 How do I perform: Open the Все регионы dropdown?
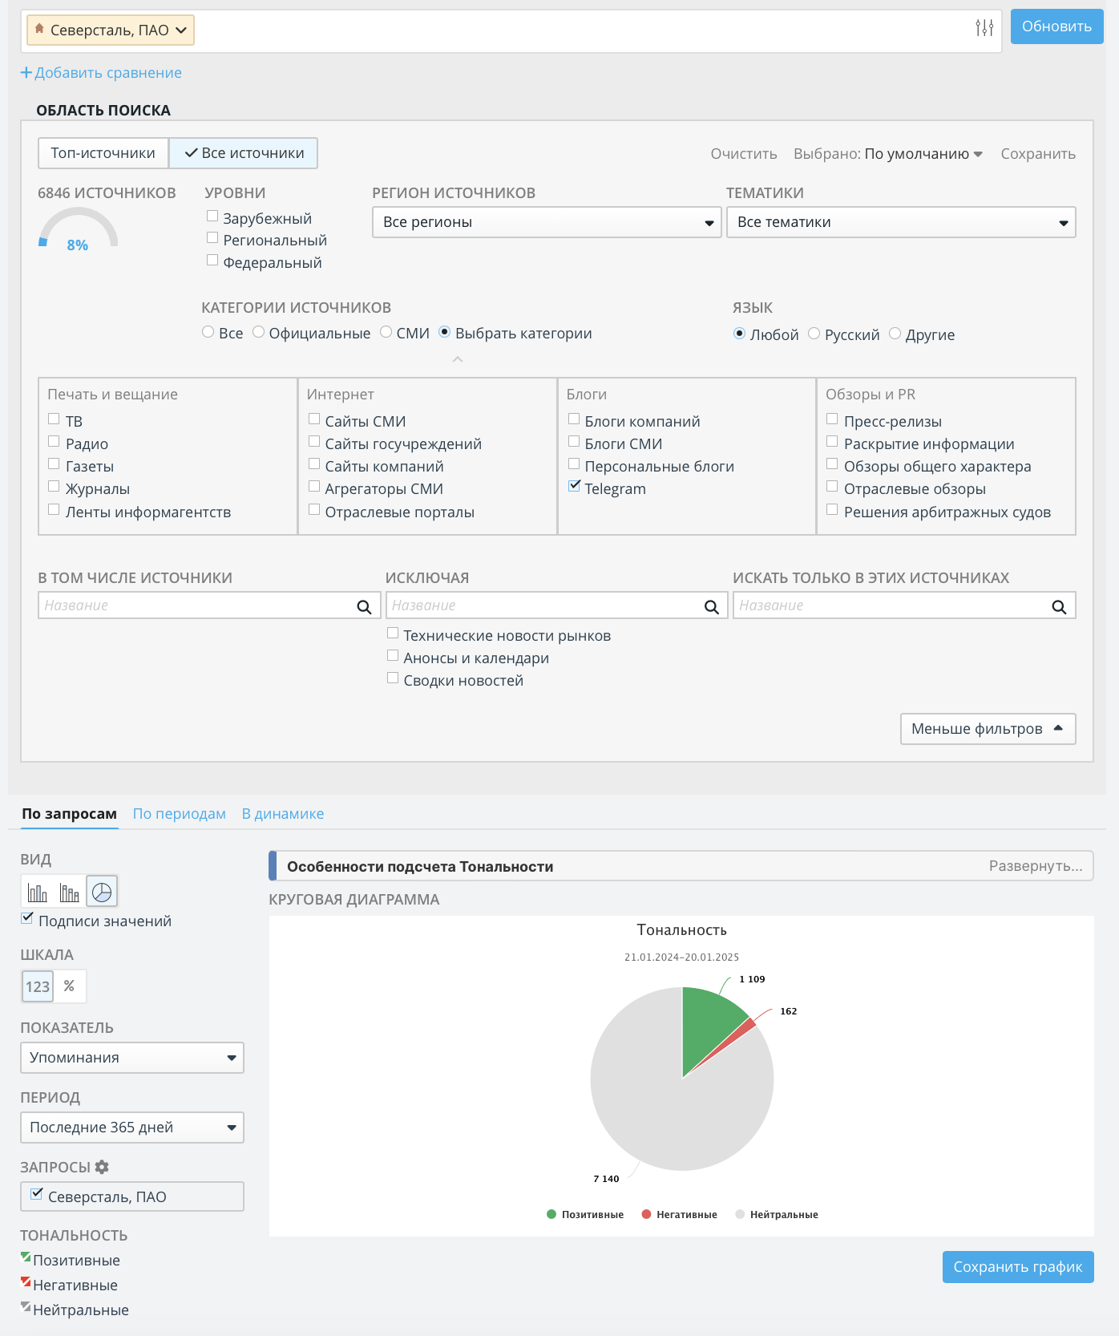pos(547,222)
